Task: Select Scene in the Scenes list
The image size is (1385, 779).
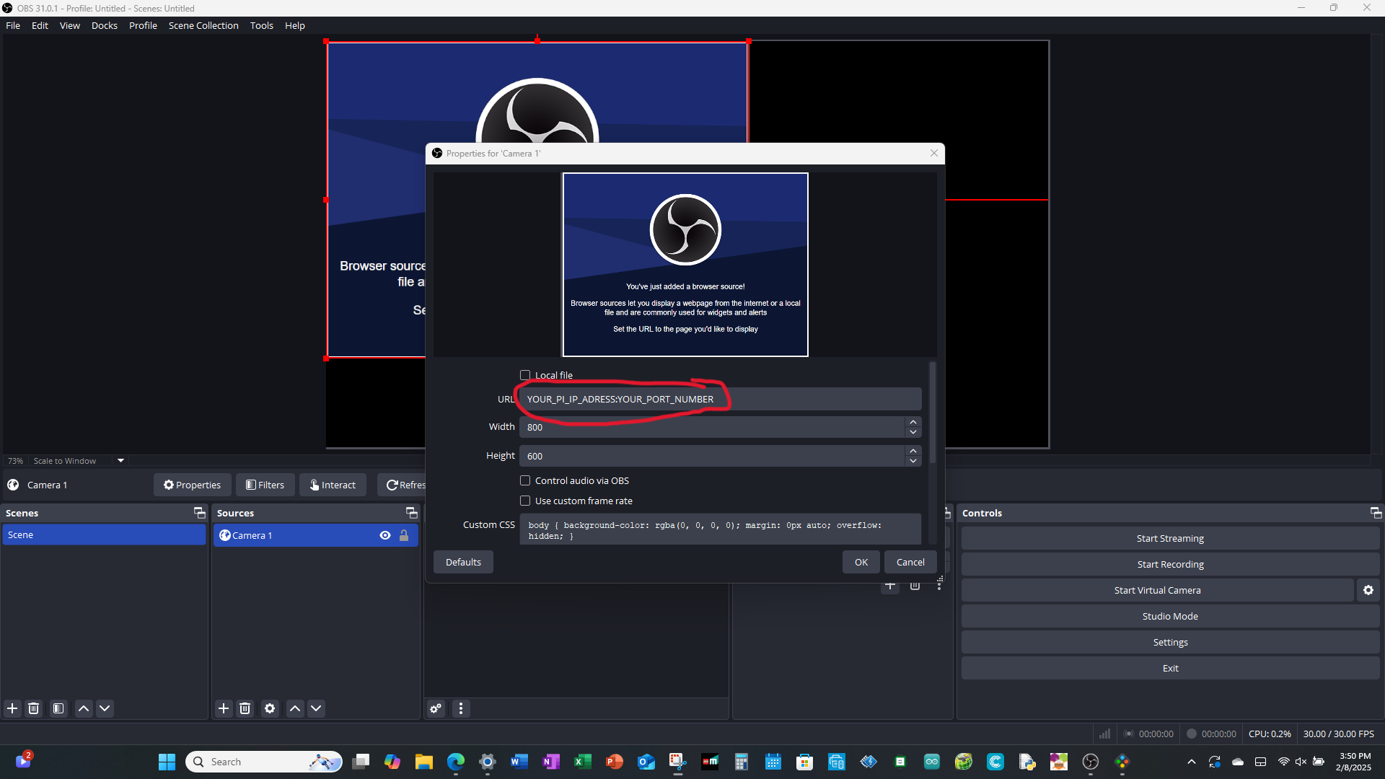Action: point(104,534)
